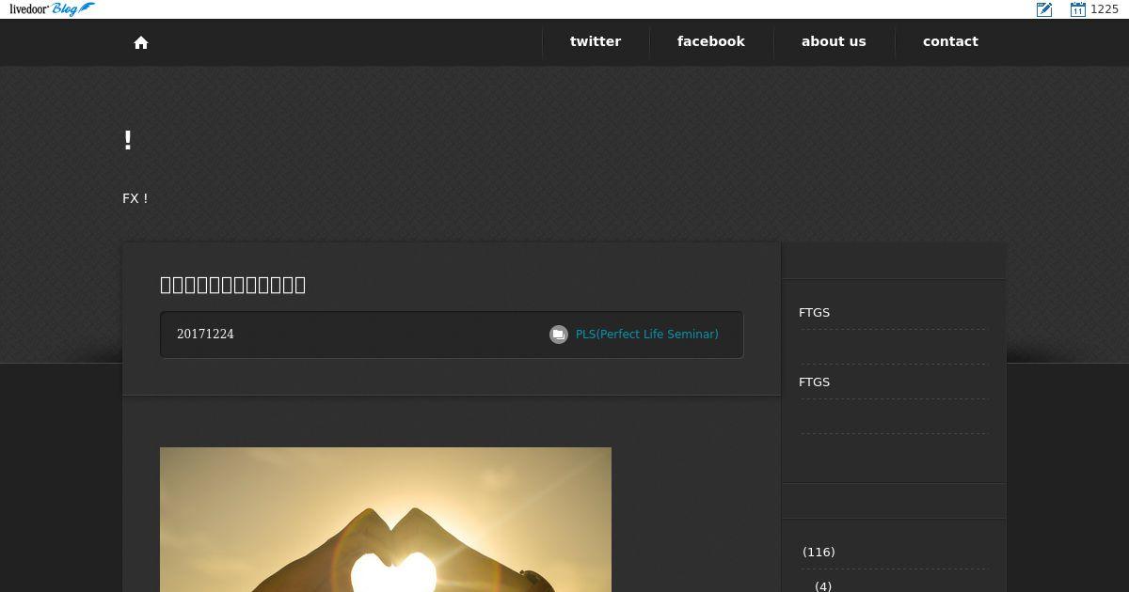This screenshot has width=1129, height=592.
Task: Click the post date 20171224
Action: pos(205,335)
